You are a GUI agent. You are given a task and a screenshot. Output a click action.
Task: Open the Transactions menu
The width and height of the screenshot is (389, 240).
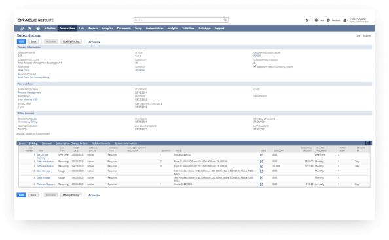(67, 29)
